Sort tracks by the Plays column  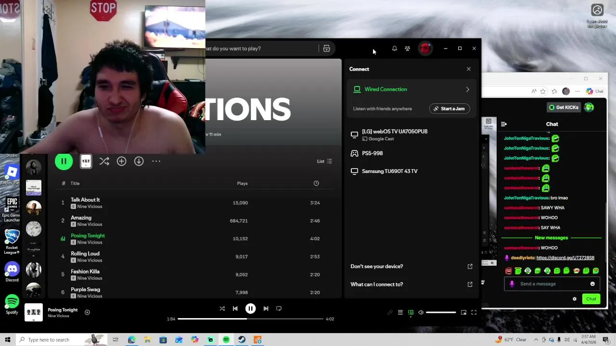coord(242,183)
